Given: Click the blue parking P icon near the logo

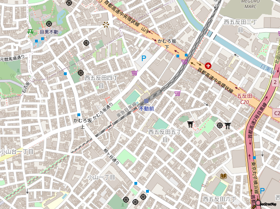Looking at the screenshot, I should coord(262,191).
